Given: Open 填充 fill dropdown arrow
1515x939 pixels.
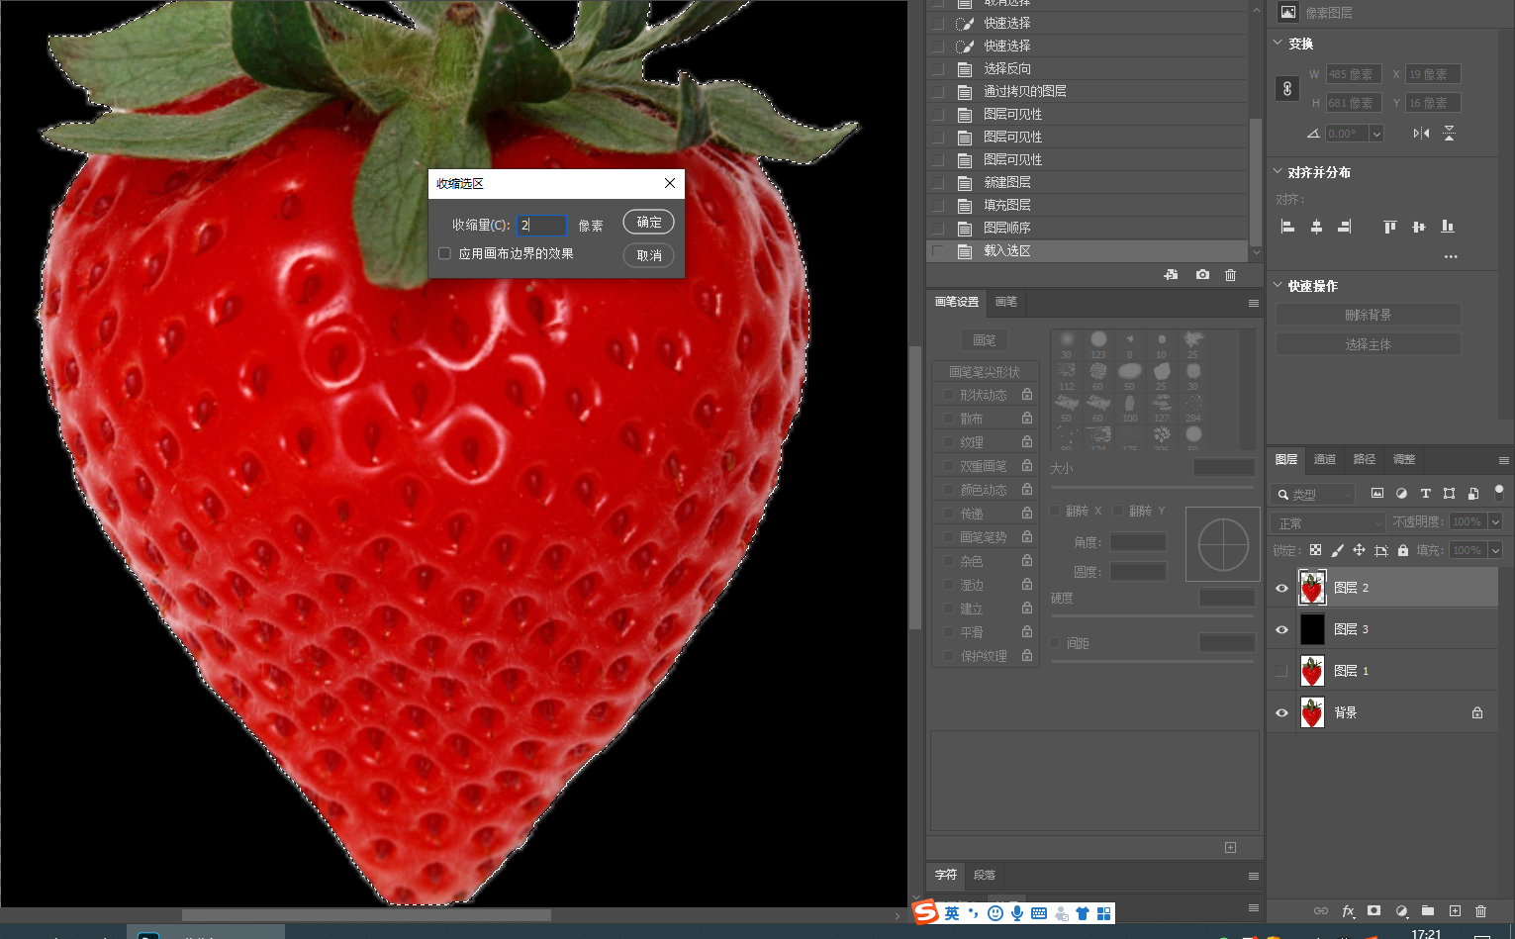Looking at the screenshot, I should tap(1495, 550).
